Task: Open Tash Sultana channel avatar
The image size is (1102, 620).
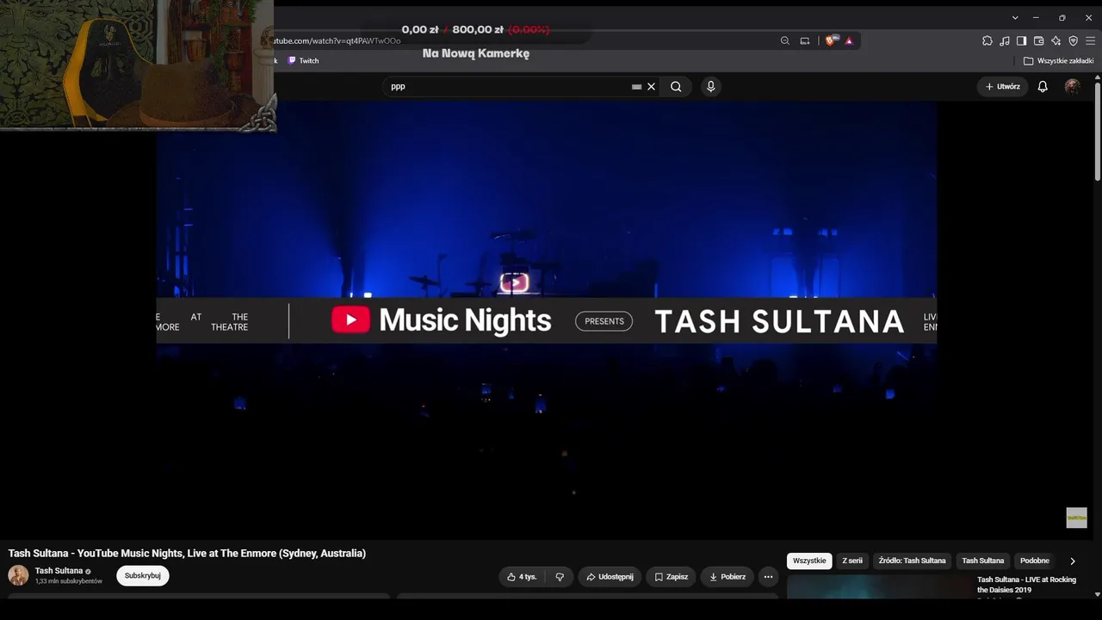Action: (x=18, y=575)
